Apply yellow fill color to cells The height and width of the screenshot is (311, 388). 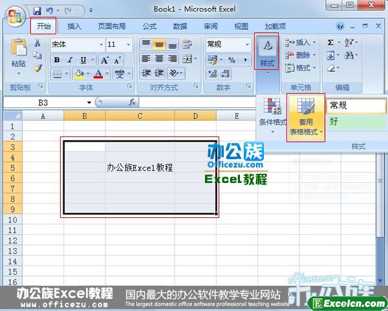point(79,74)
